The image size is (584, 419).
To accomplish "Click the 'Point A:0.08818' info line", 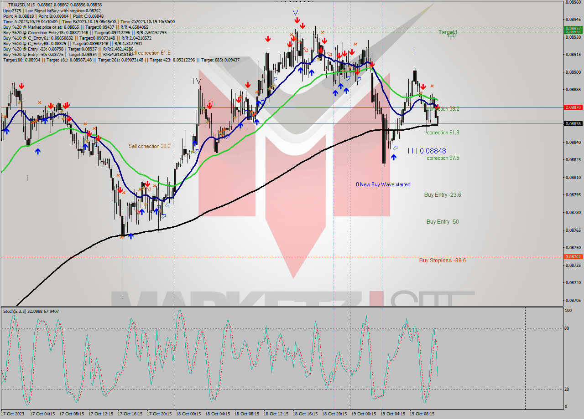I will coord(53,16).
